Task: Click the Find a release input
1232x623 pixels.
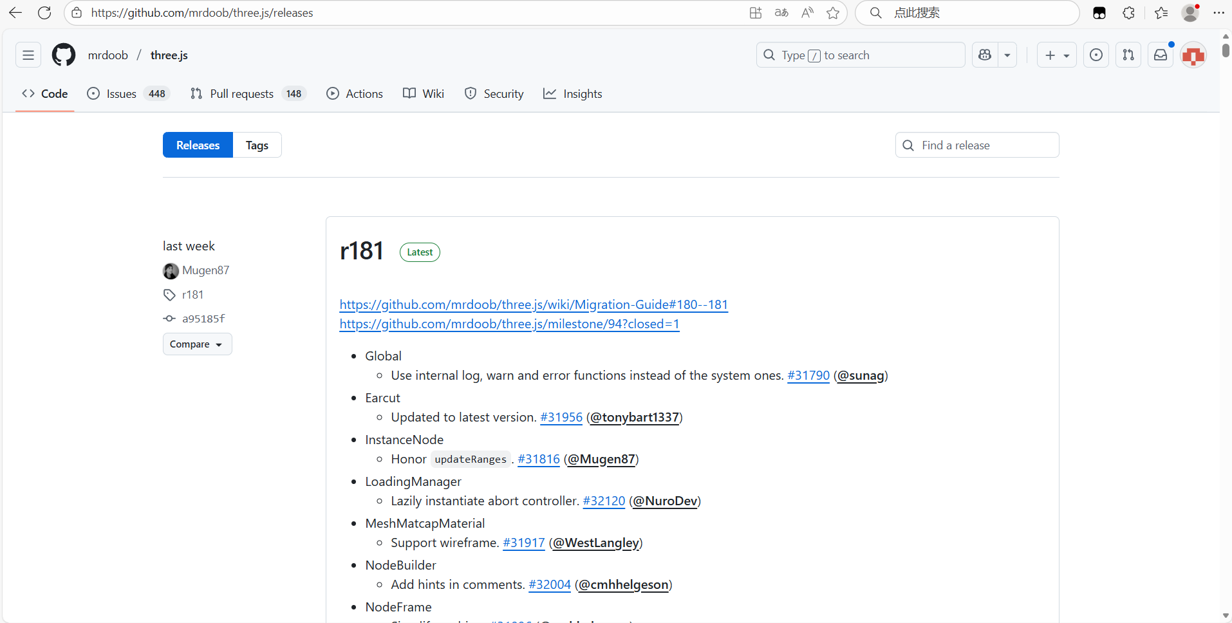Action: 977,145
